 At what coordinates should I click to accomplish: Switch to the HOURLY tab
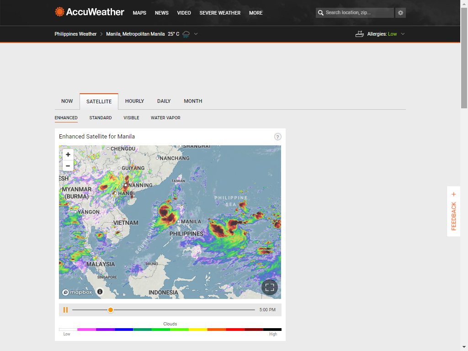pyautogui.click(x=134, y=101)
